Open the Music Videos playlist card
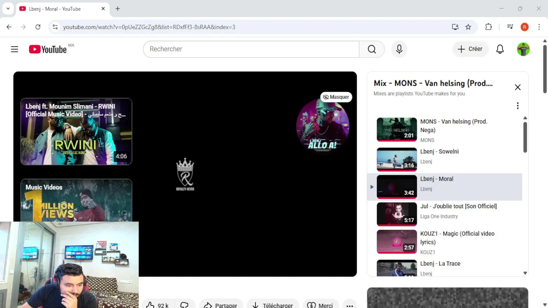Viewport: 548px width, 308px height. coord(76,200)
